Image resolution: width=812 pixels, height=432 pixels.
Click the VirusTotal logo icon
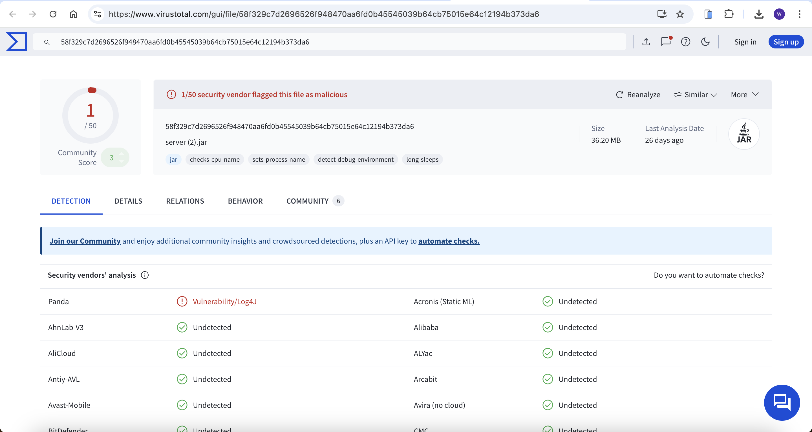click(17, 42)
